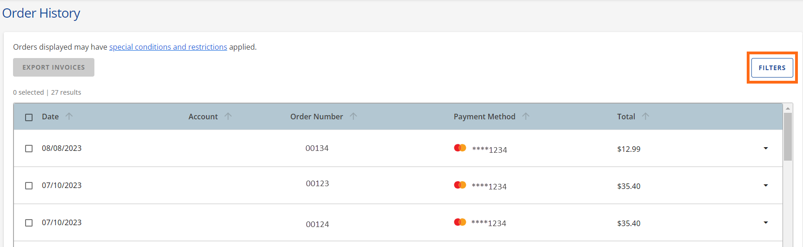
Task: Click Mastercard icon for order 00124
Action: pos(460,222)
